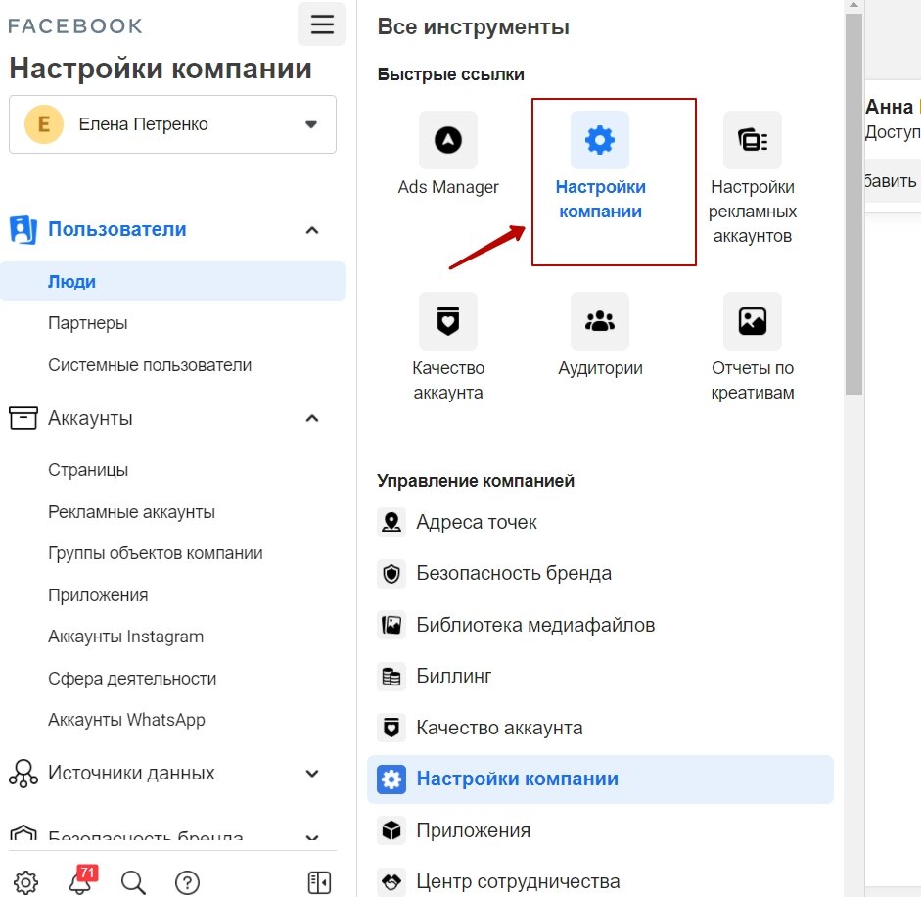921x897 pixels.
Task: Click the Приложения label under Управление компанией
Action: pos(474,830)
